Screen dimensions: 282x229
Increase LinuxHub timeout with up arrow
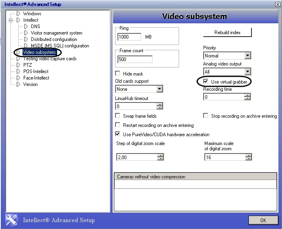[x=160, y=104]
